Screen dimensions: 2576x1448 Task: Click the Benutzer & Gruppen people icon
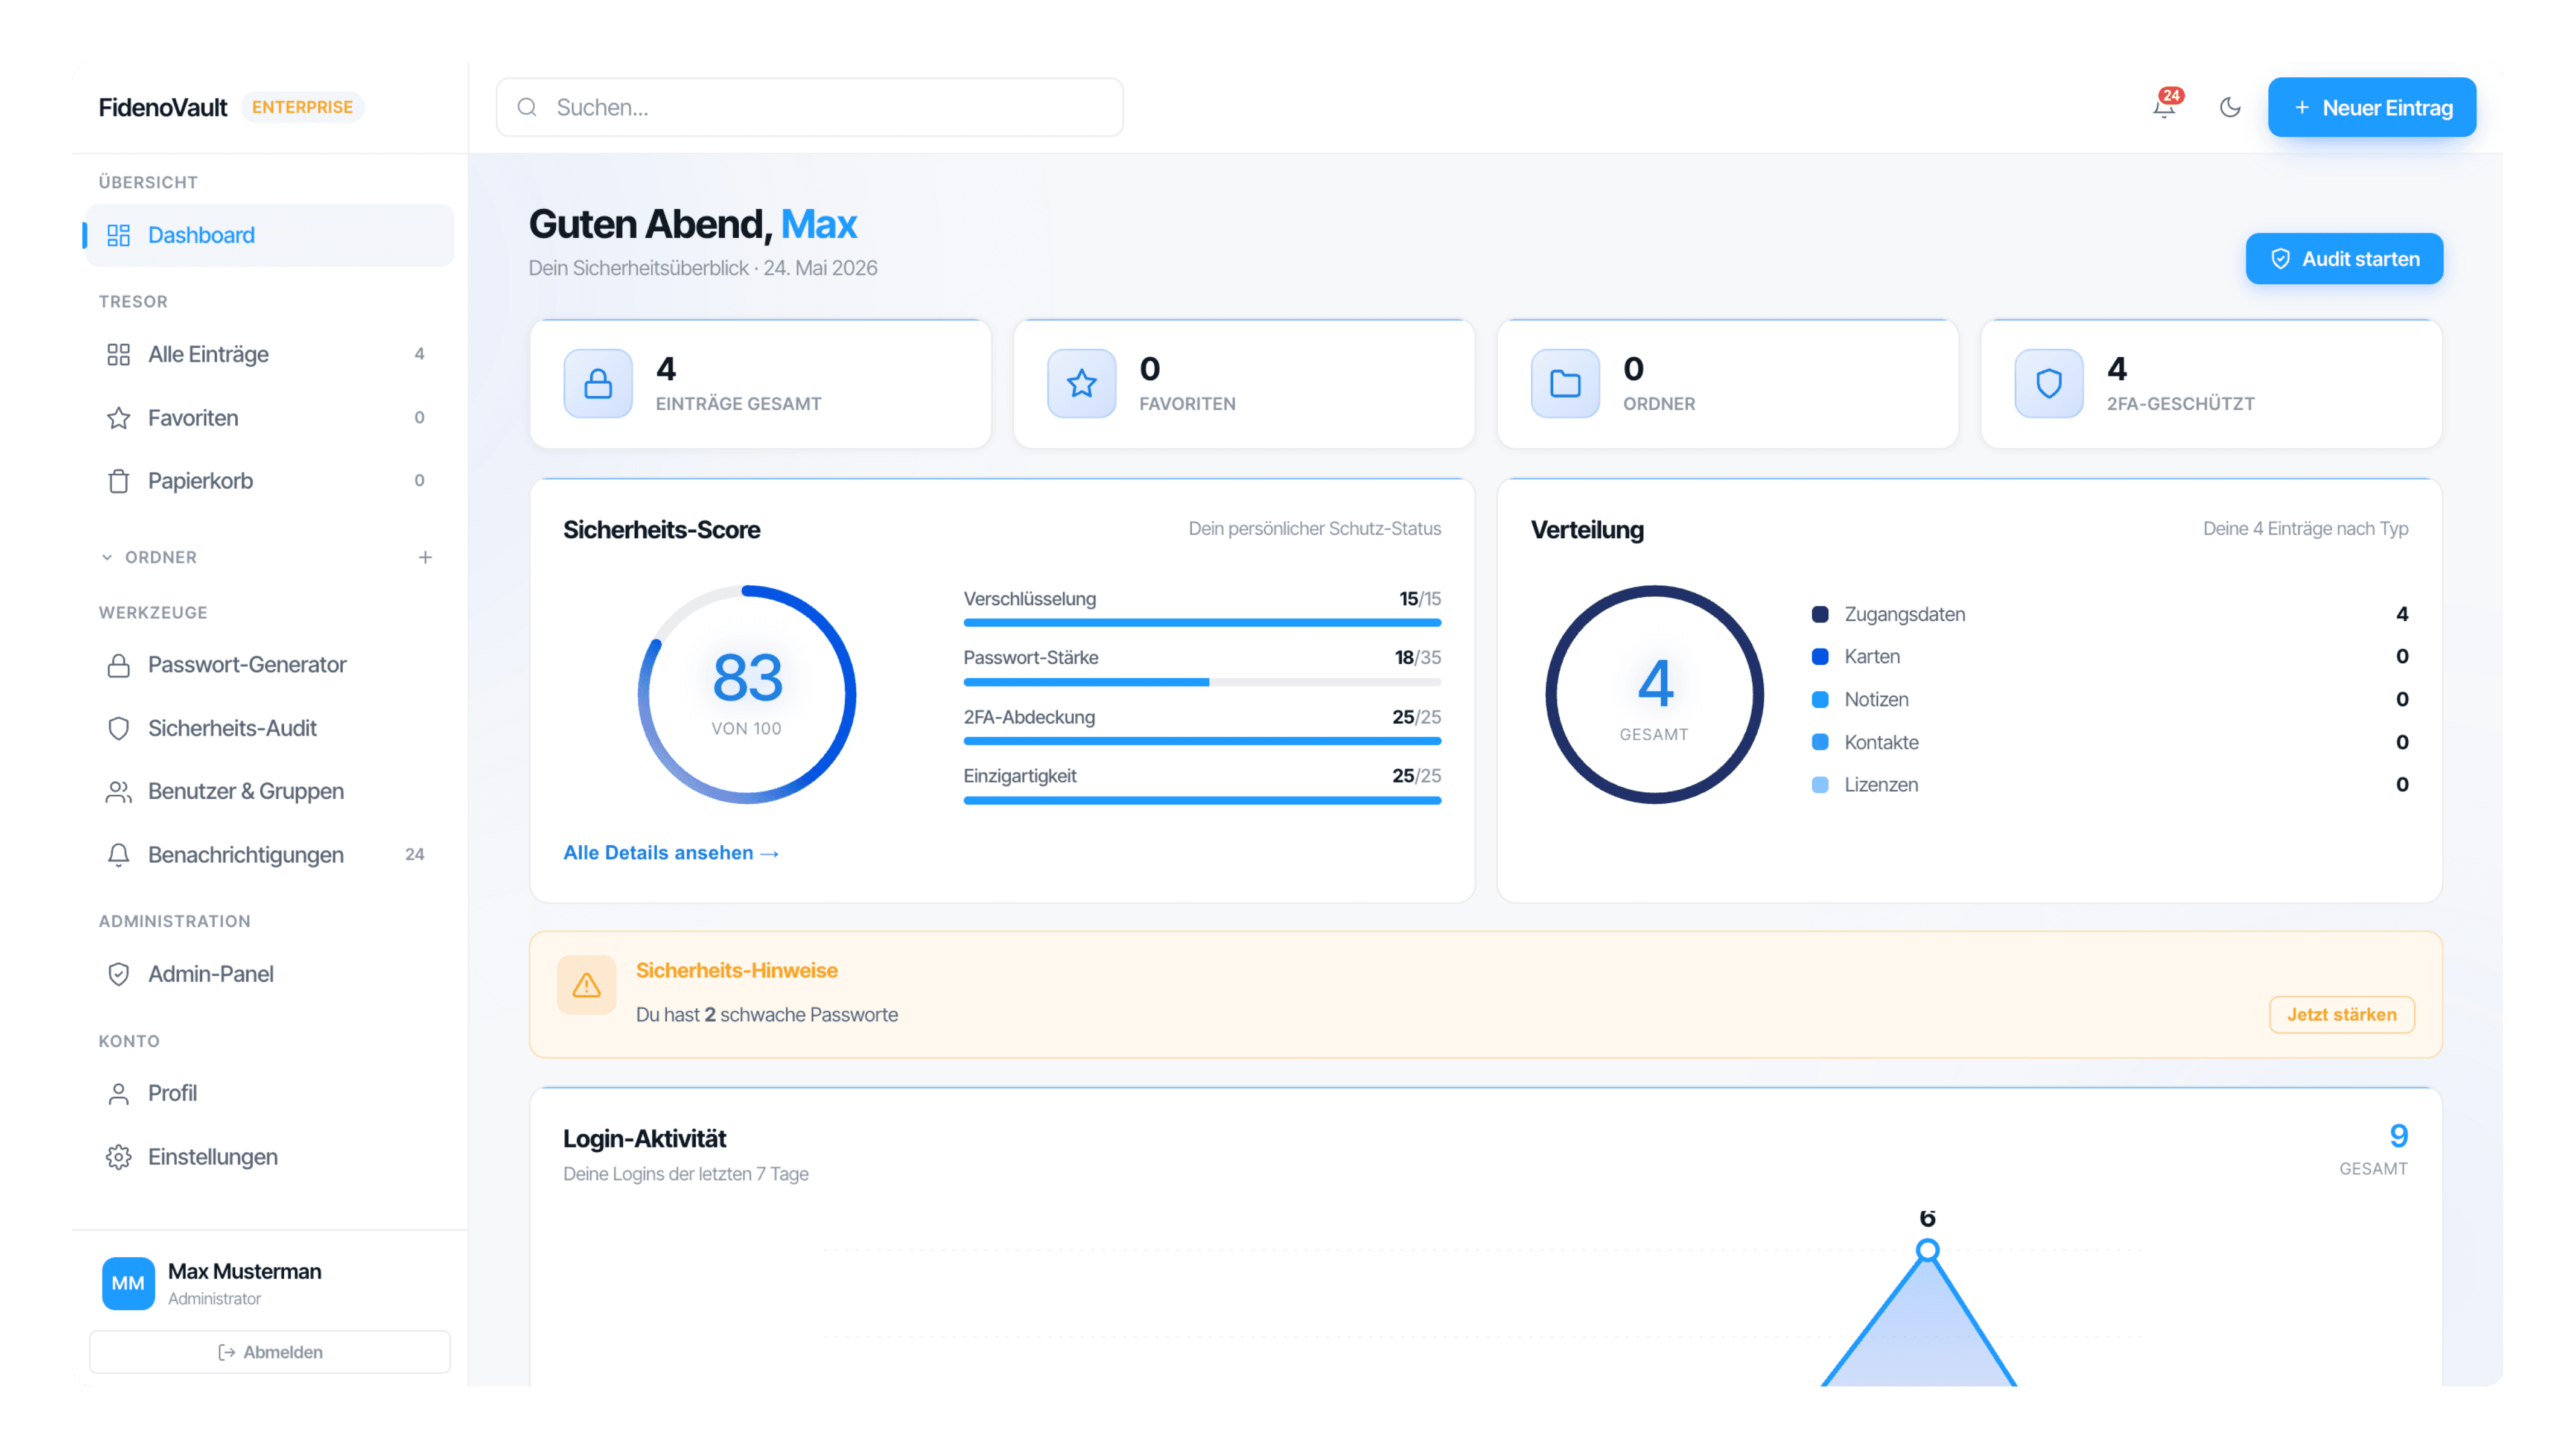[119, 791]
